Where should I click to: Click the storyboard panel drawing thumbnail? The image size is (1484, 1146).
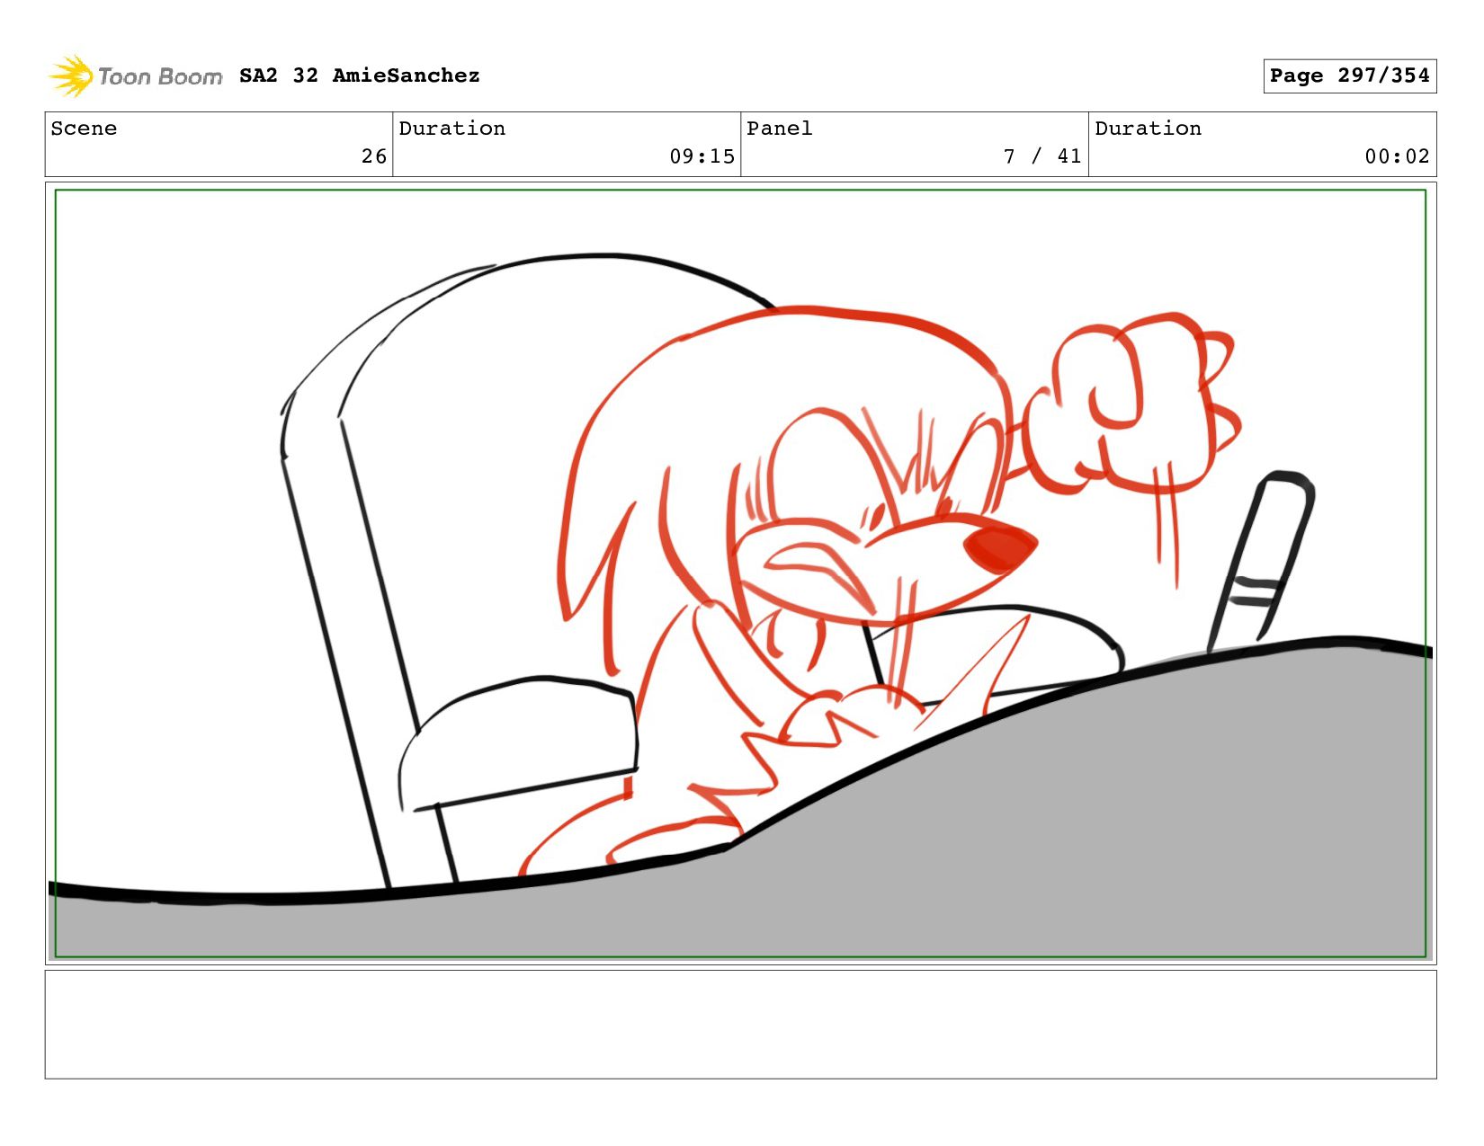click(x=740, y=573)
